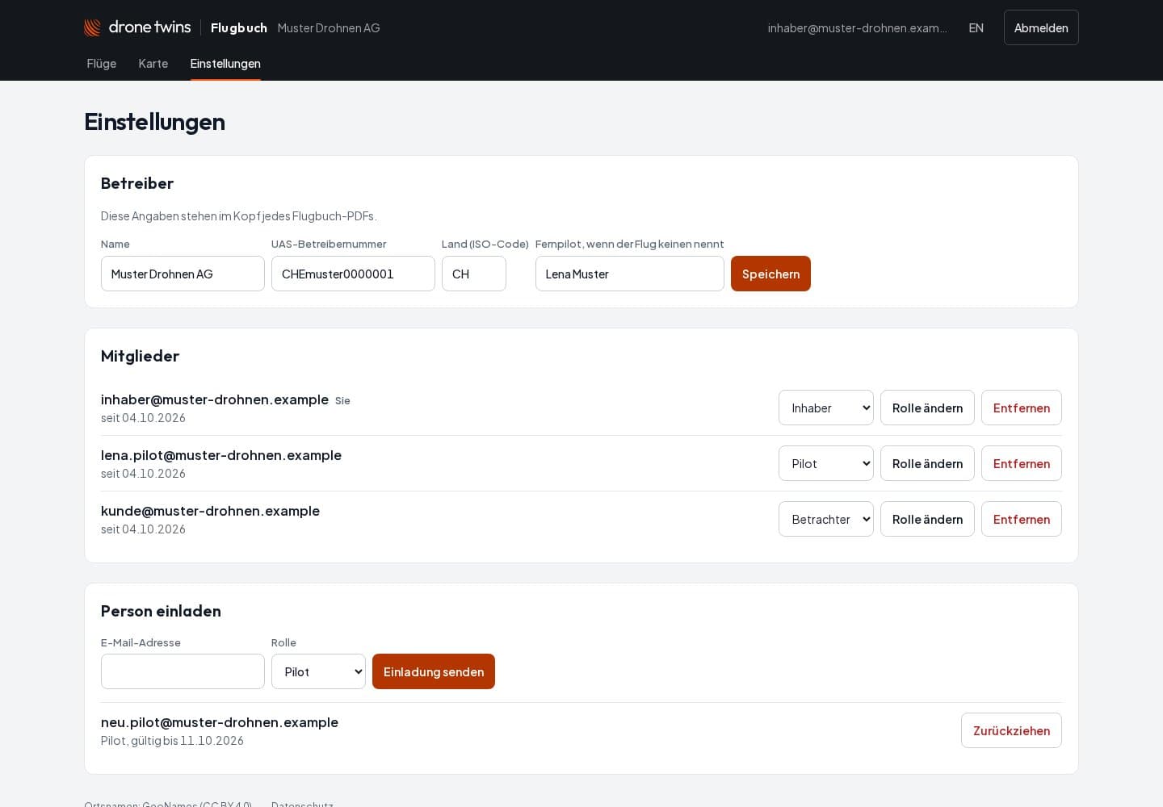Switch to the Karte tab
The image size is (1163, 807).
click(x=153, y=64)
